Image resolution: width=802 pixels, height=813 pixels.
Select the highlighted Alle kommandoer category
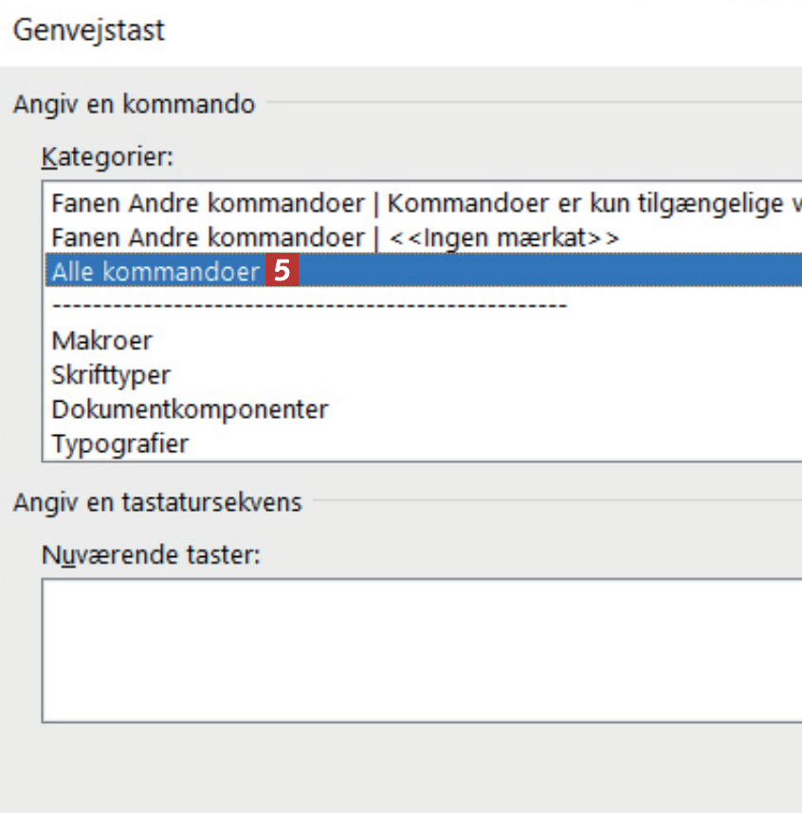point(155,272)
